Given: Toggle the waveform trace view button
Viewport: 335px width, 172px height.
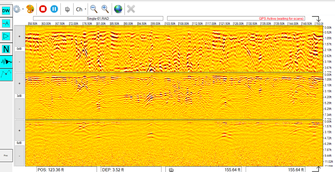Looking at the screenshot, I should pyautogui.click(x=6, y=62).
